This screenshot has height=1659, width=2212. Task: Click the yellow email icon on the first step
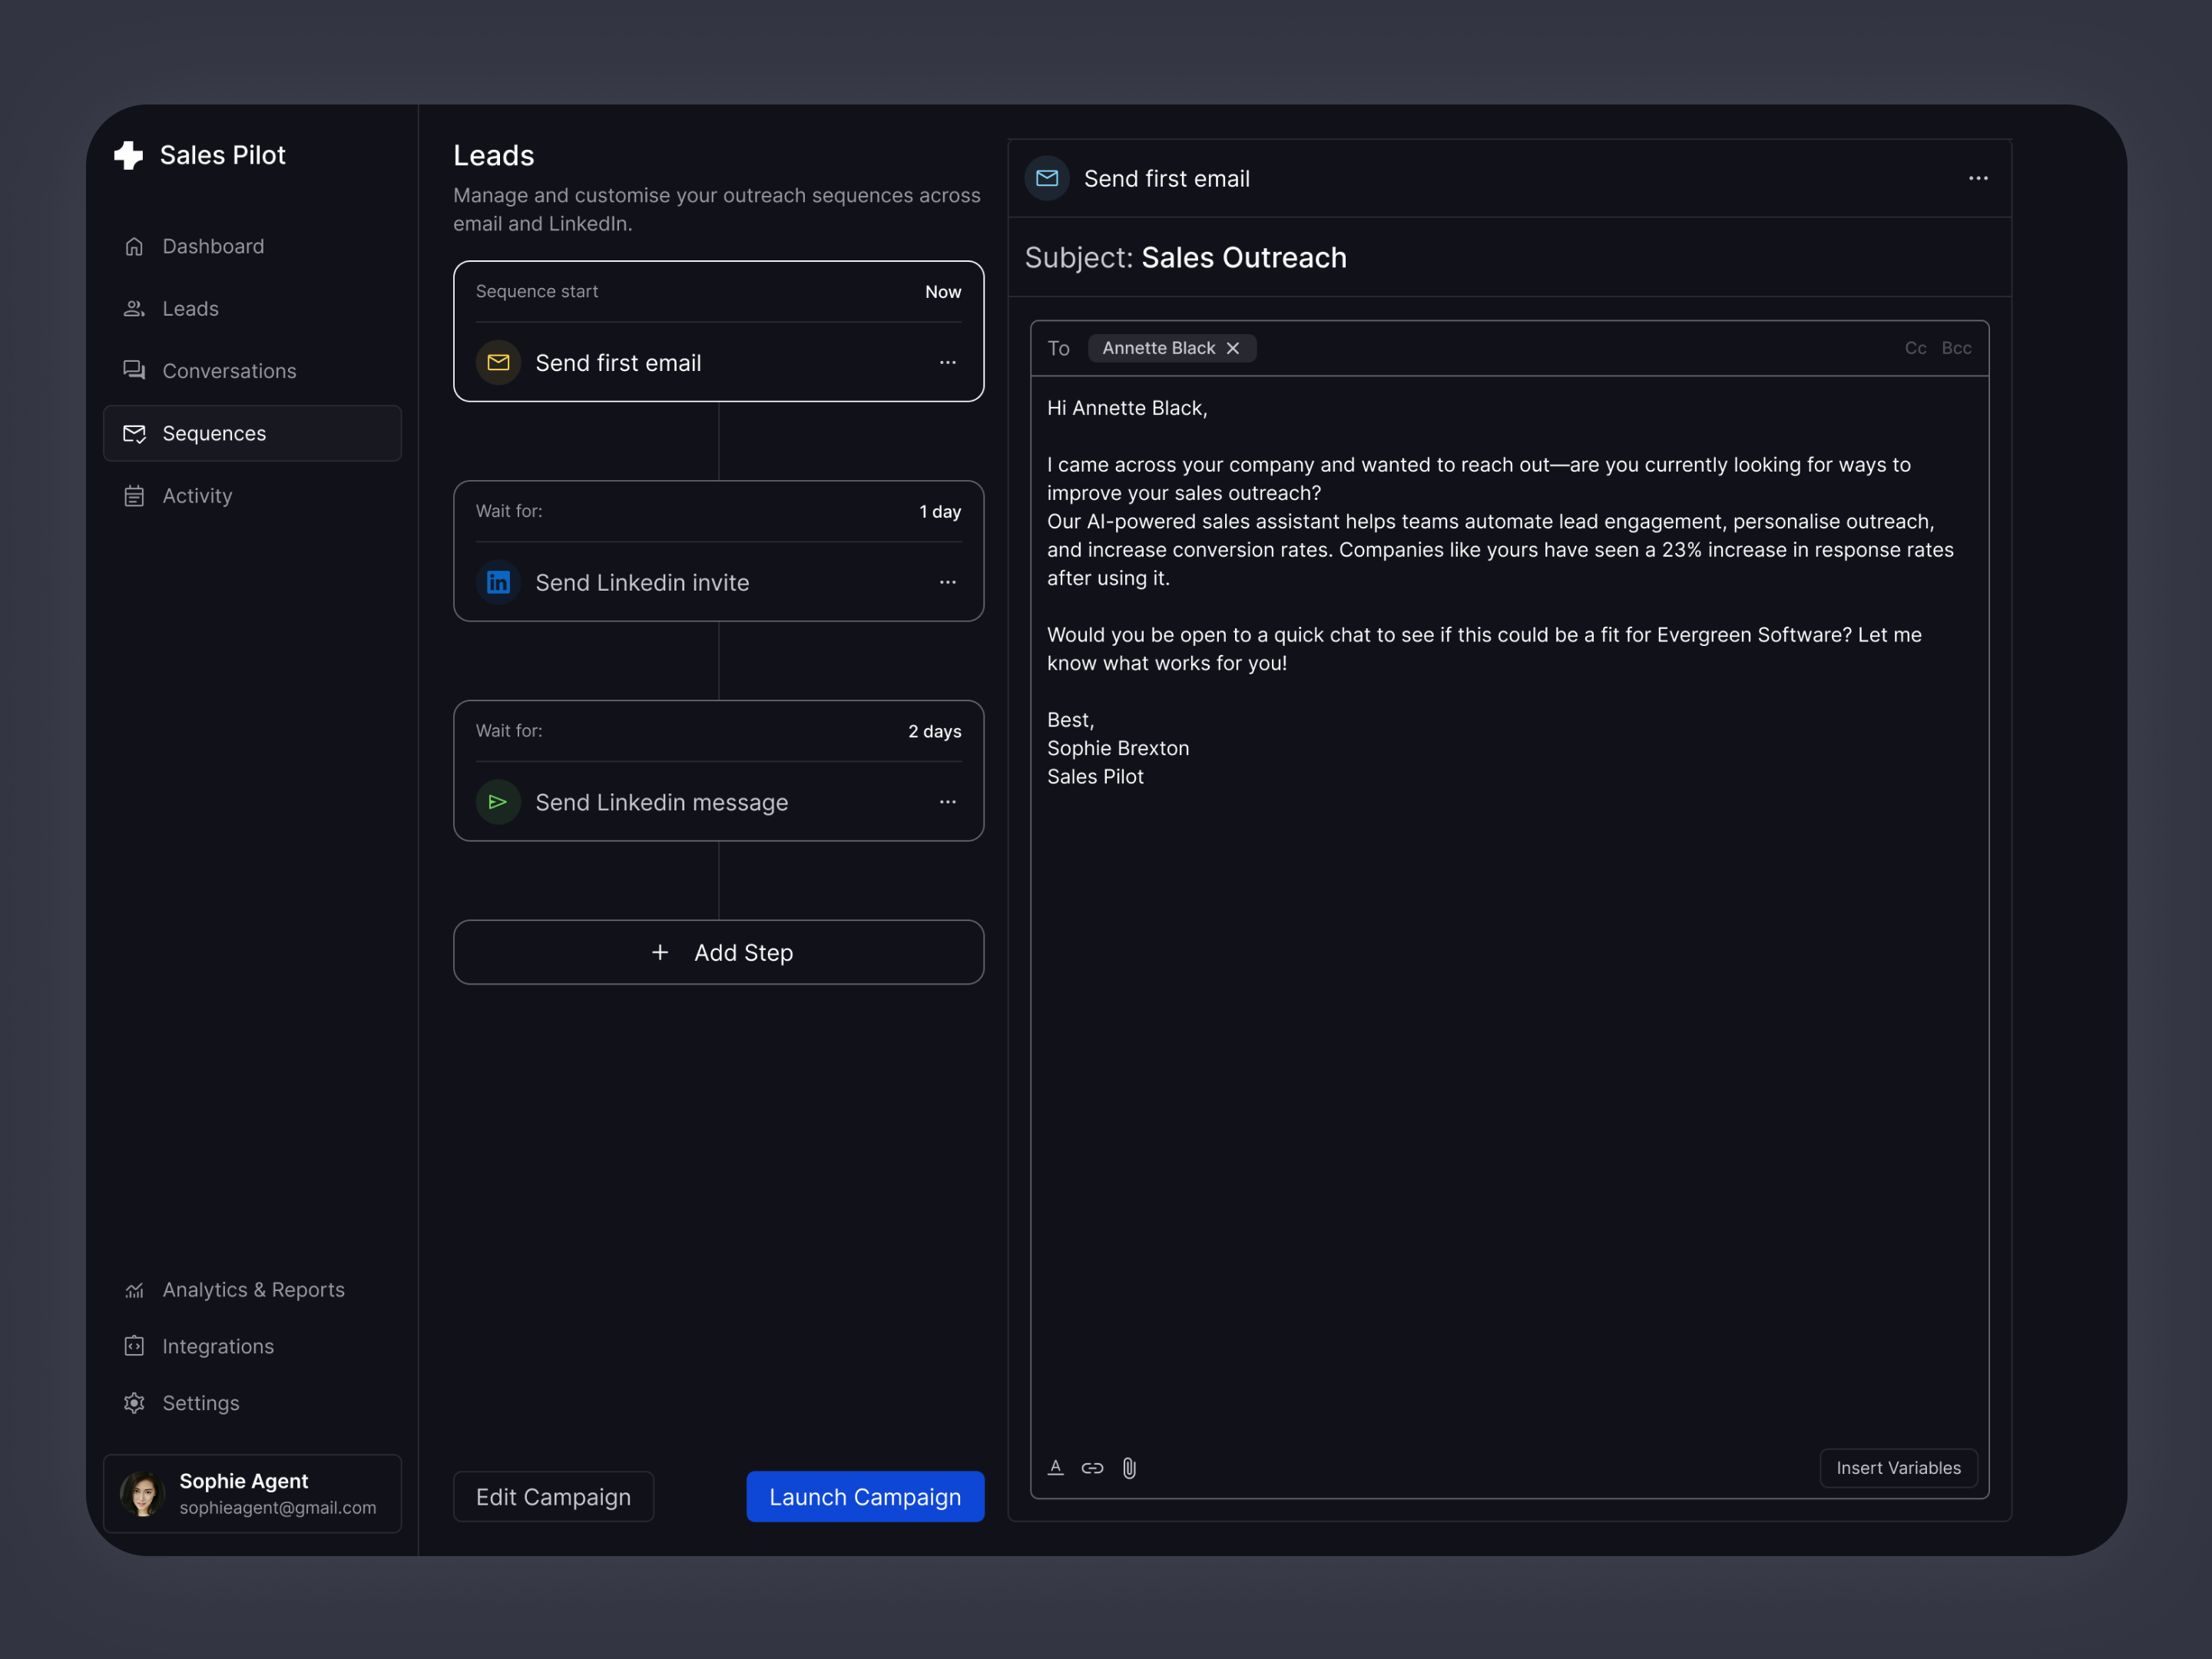pos(498,362)
